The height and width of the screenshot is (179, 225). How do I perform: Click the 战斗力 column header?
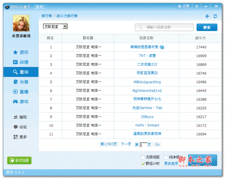(x=200, y=38)
